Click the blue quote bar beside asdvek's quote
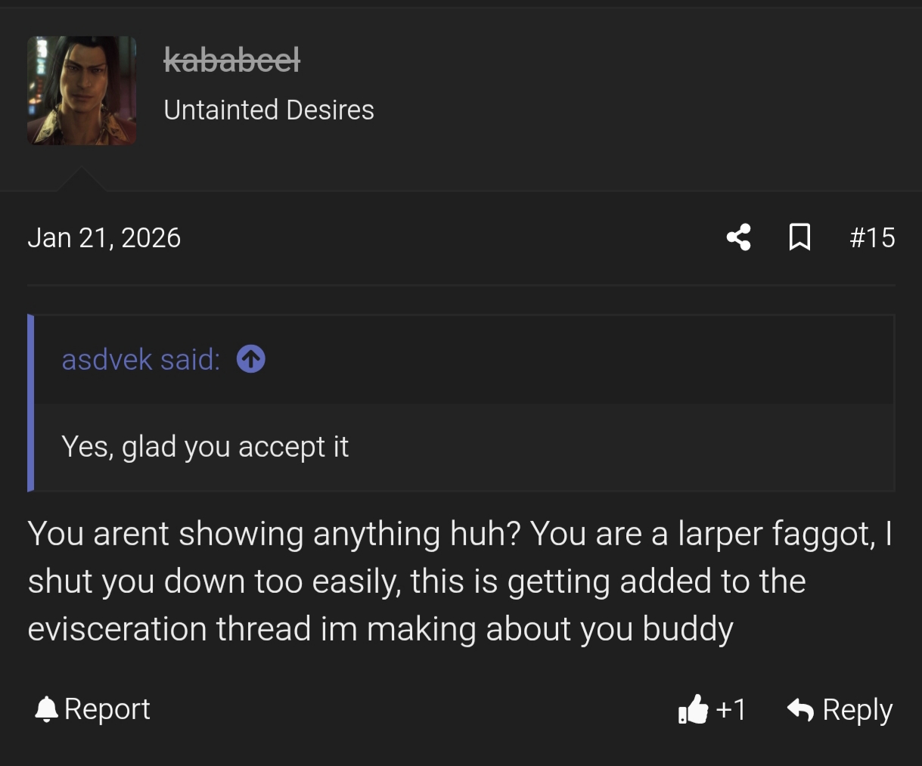922x766 pixels. (x=31, y=401)
